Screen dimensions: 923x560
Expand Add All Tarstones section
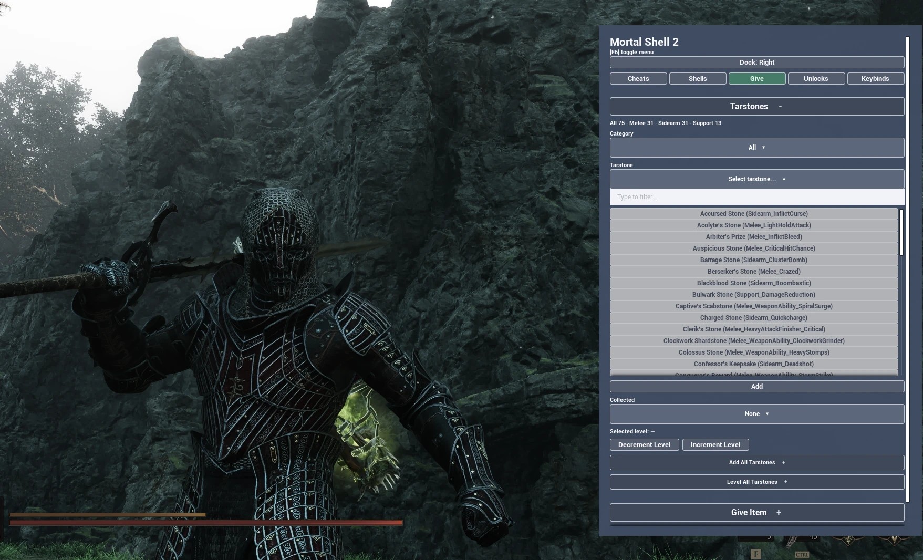click(757, 463)
